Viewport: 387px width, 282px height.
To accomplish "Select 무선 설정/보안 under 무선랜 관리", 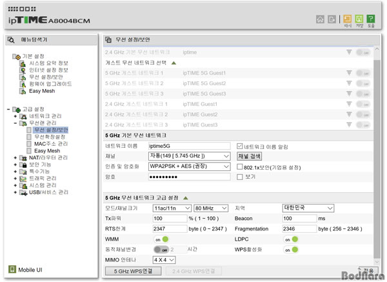I will pos(51,130).
